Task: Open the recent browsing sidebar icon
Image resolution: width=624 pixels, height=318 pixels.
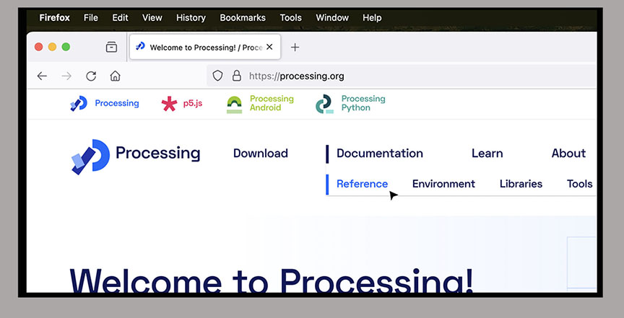Action: click(x=111, y=48)
